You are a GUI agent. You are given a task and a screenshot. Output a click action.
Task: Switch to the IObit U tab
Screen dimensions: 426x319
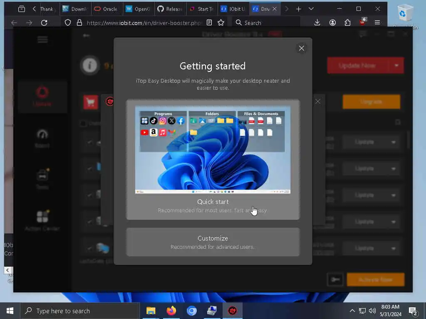[x=233, y=9]
